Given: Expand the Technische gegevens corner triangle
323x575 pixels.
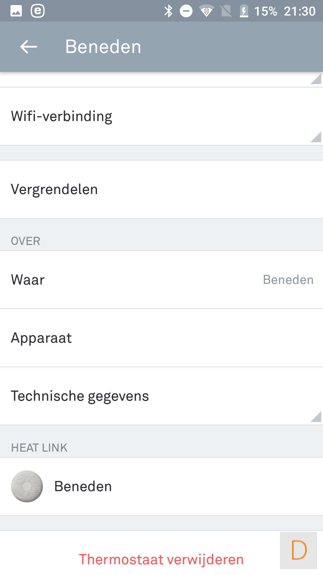Looking at the screenshot, I should [316, 417].
